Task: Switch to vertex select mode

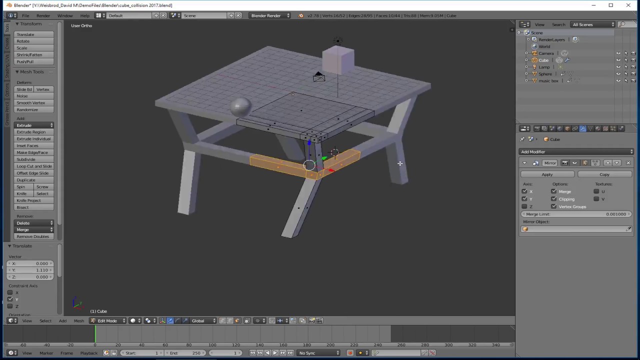Action: [222, 320]
